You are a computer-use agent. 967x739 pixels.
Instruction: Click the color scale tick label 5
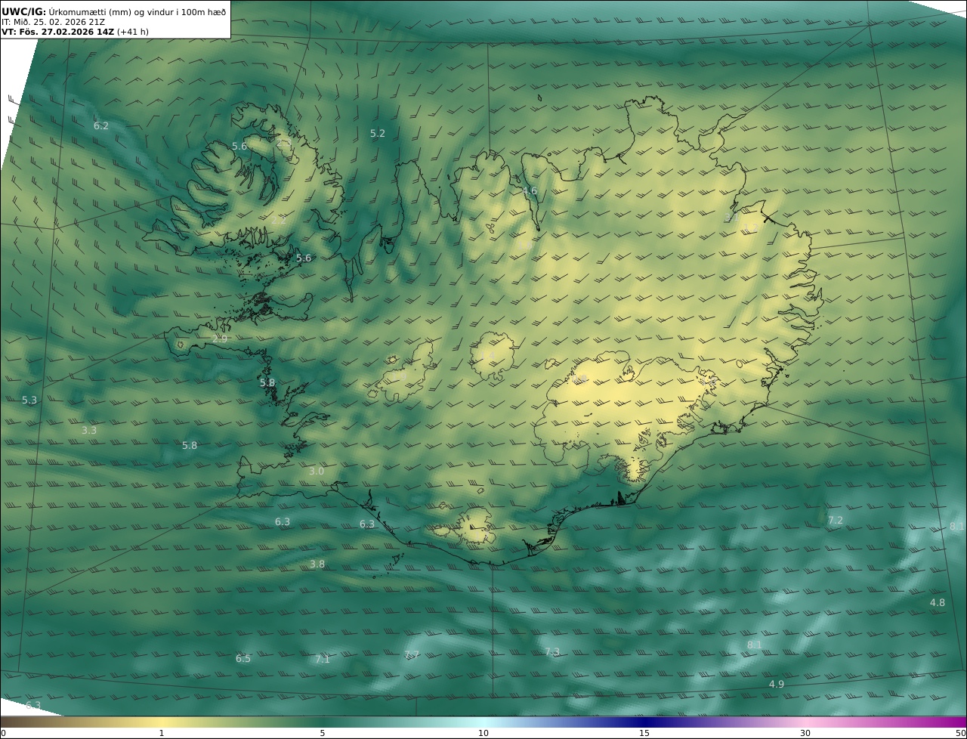pos(323,733)
